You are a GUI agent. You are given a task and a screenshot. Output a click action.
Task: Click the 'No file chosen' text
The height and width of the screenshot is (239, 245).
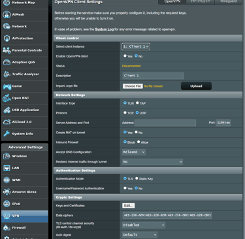tap(154, 86)
